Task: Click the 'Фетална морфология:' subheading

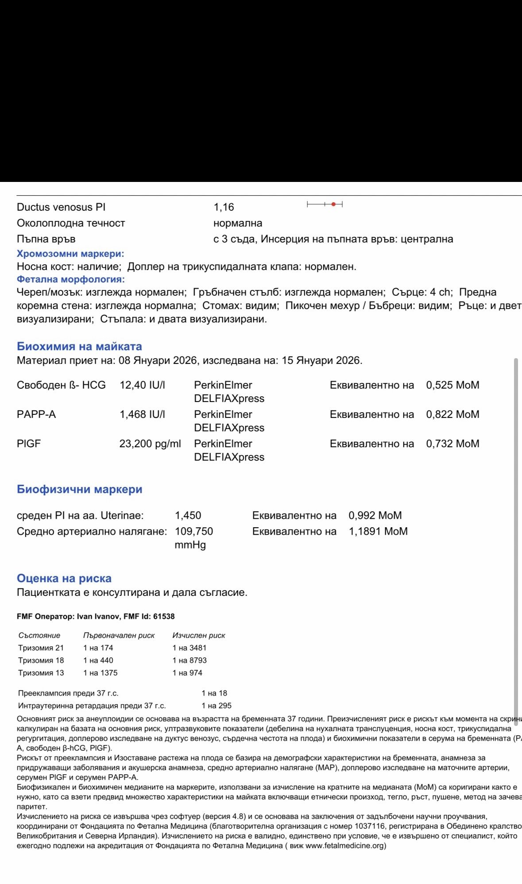Action: tap(71, 279)
